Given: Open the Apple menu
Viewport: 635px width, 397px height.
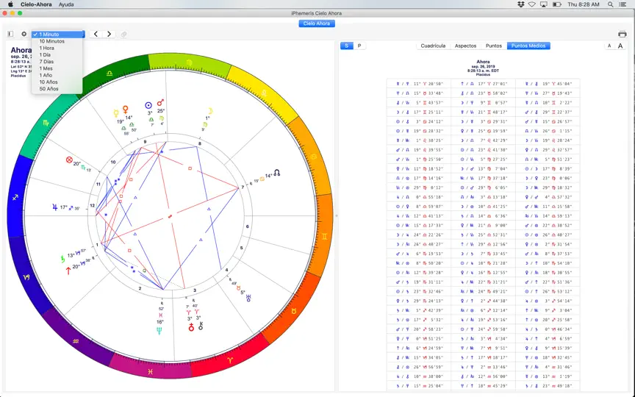Looking at the screenshot, I should (10, 4).
